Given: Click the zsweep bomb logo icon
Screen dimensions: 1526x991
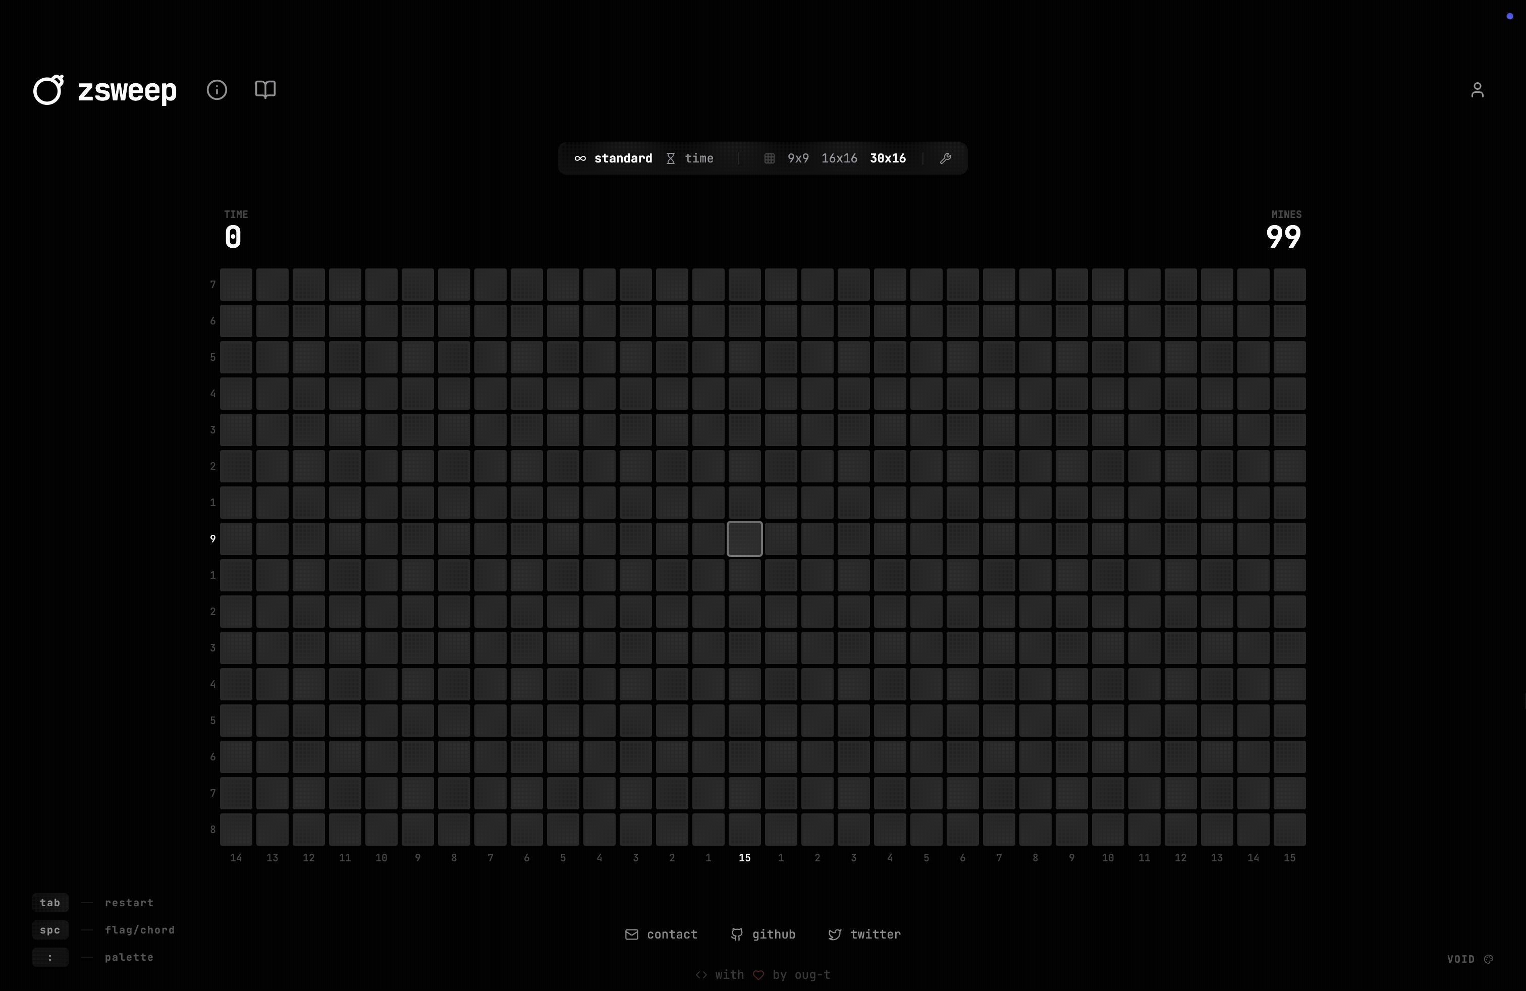Looking at the screenshot, I should [49, 90].
